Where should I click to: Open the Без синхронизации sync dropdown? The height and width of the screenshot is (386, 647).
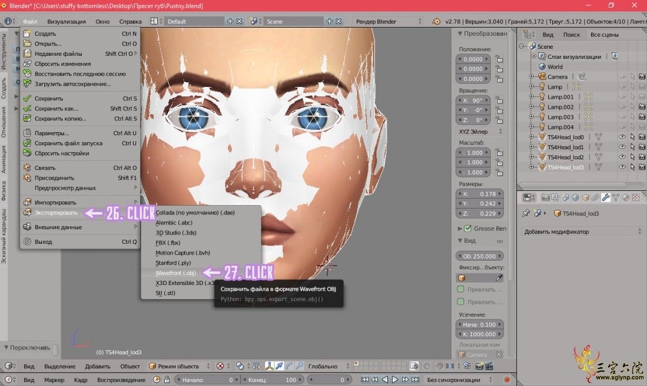coord(459,380)
